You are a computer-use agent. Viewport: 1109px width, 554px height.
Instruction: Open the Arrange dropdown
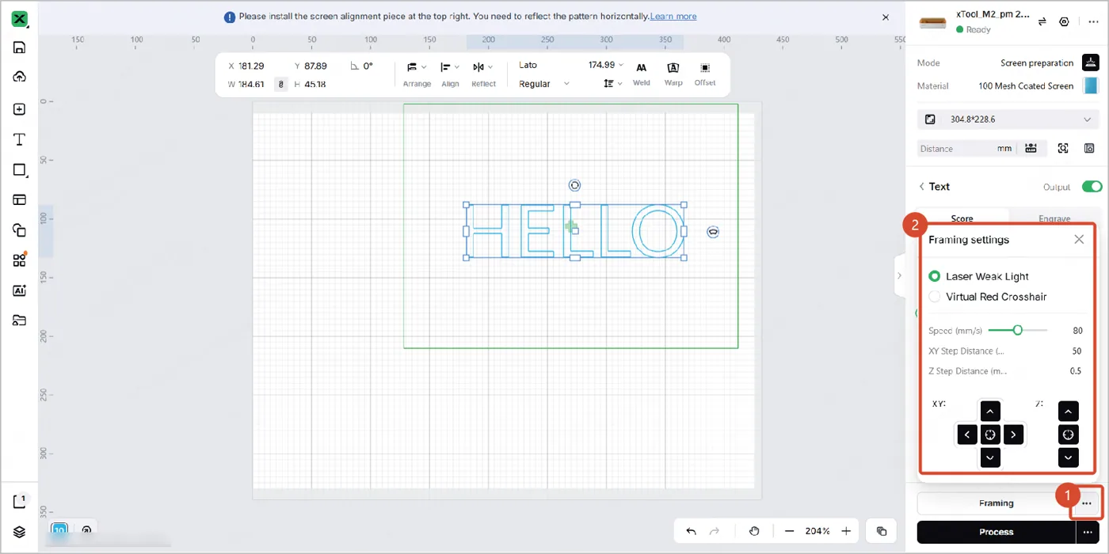[417, 73]
